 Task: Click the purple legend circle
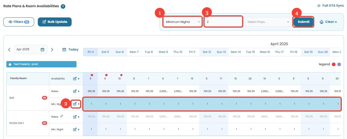339,64
